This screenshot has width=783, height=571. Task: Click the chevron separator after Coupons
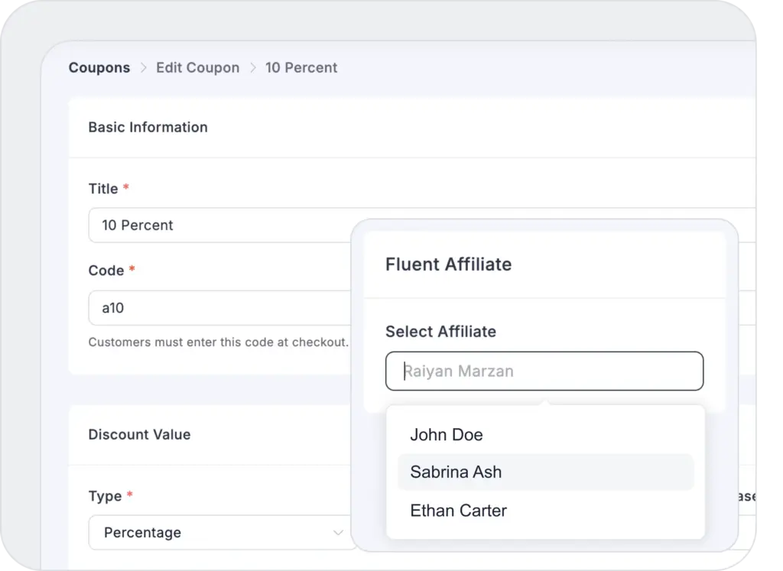(x=143, y=68)
